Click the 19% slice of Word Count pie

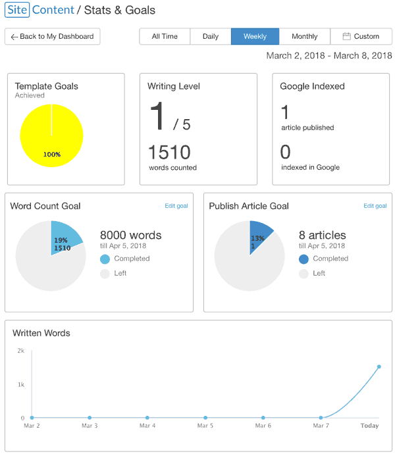(65, 236)
